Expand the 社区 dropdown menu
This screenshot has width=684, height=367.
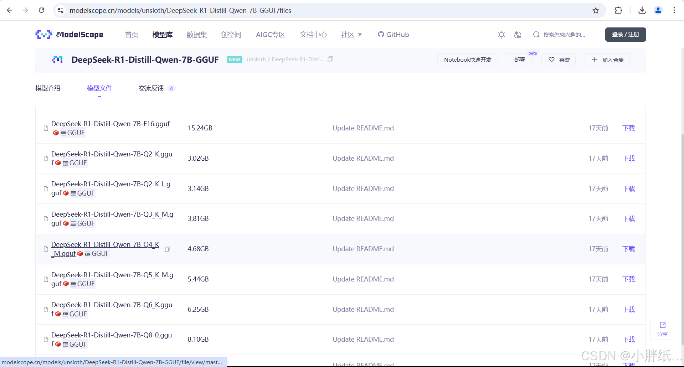coord(351,35)
